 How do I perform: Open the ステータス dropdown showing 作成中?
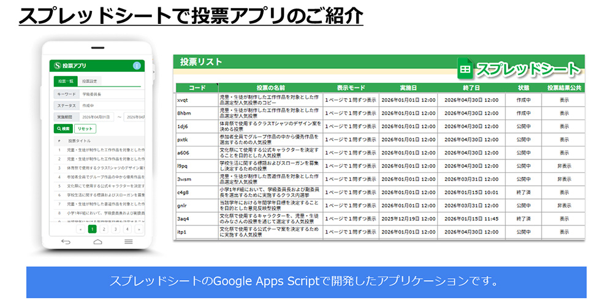(x=112, y=106)
